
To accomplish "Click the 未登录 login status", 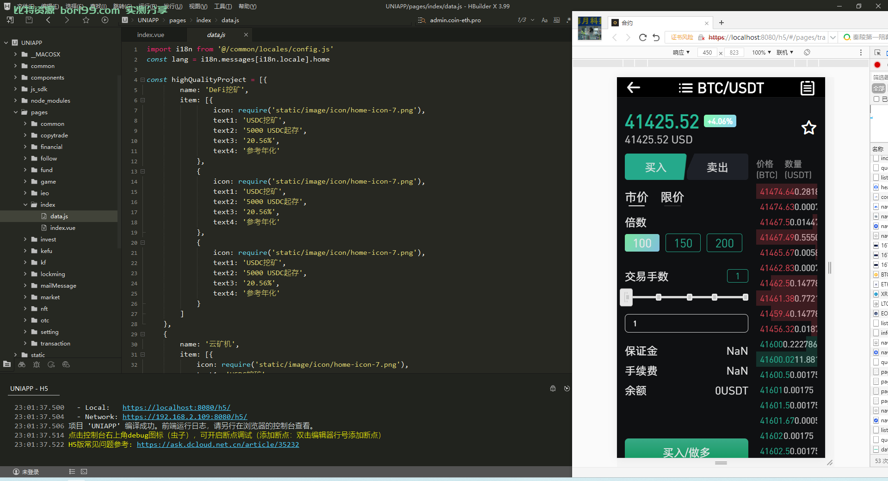I will tap(26, 472).
